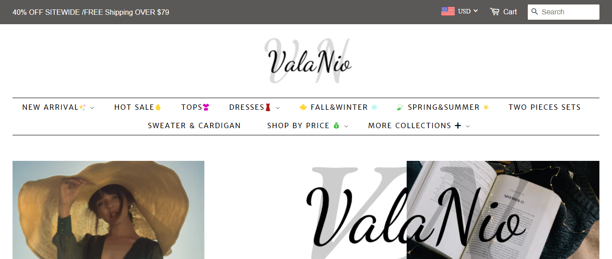
Task: Expand the SHOP BY PRICE chevron
Action: coord(346,126)
